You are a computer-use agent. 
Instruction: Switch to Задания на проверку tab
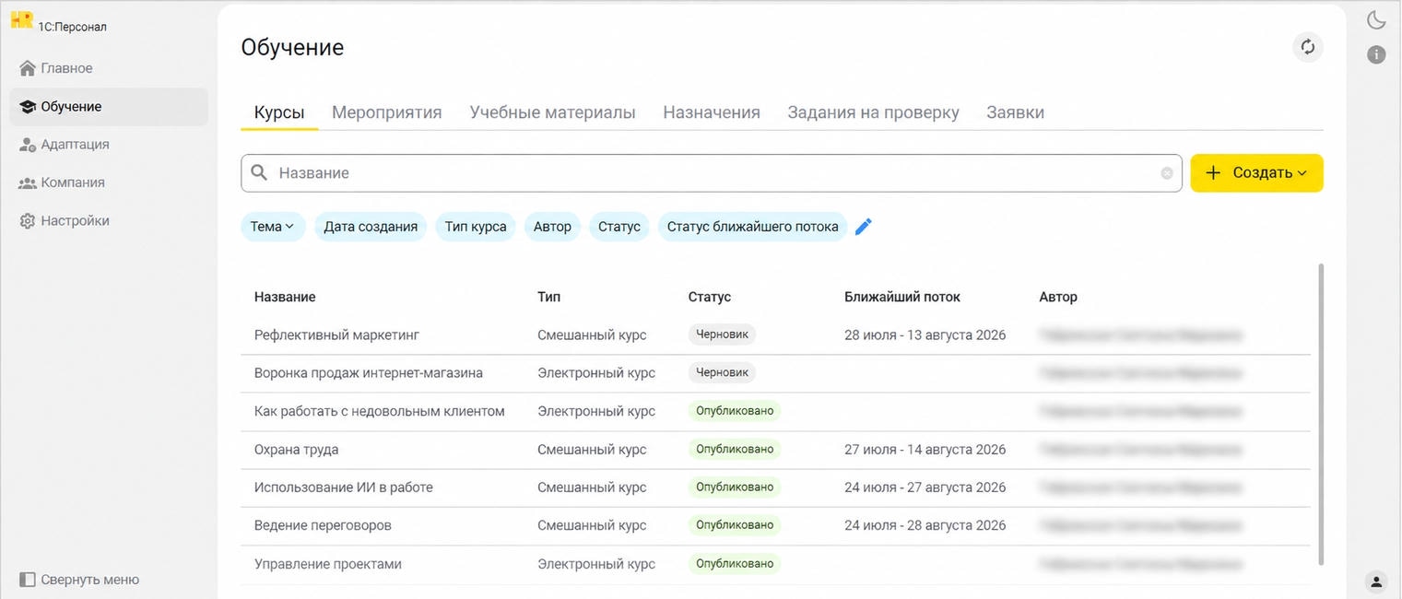(873, 112)
